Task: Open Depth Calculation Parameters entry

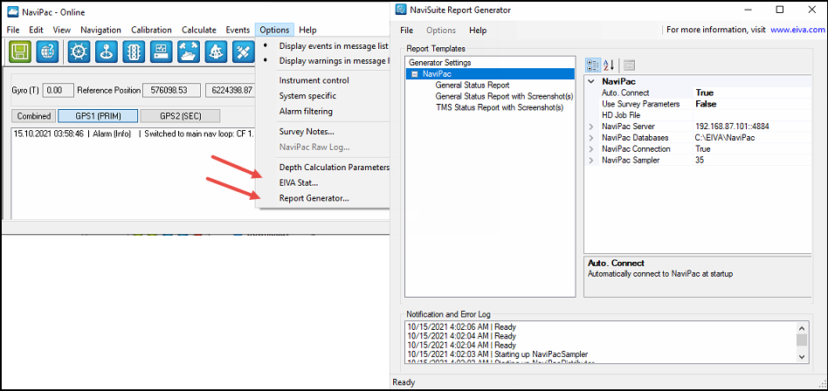Action: [x=335, y=168]
